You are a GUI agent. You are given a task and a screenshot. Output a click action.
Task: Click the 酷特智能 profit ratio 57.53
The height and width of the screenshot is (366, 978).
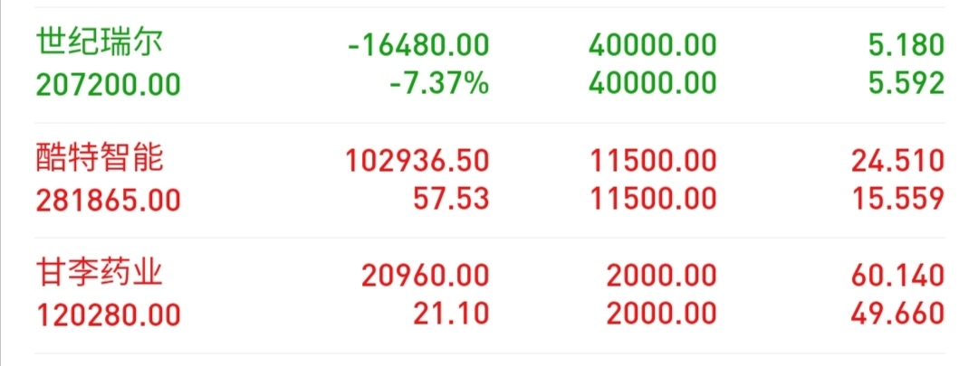pyautogui.click(x=451, y=200)
